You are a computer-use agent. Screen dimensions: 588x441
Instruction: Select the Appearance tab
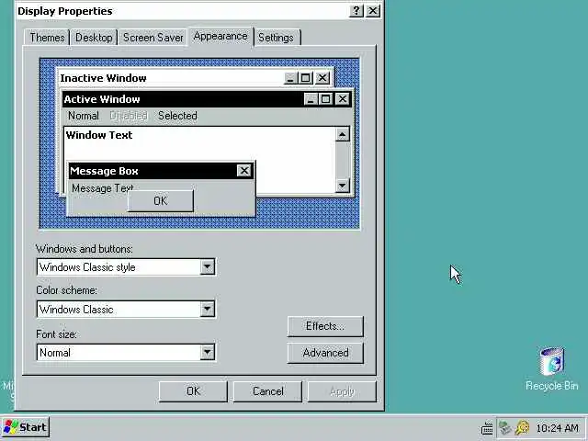tap(220, 37)
